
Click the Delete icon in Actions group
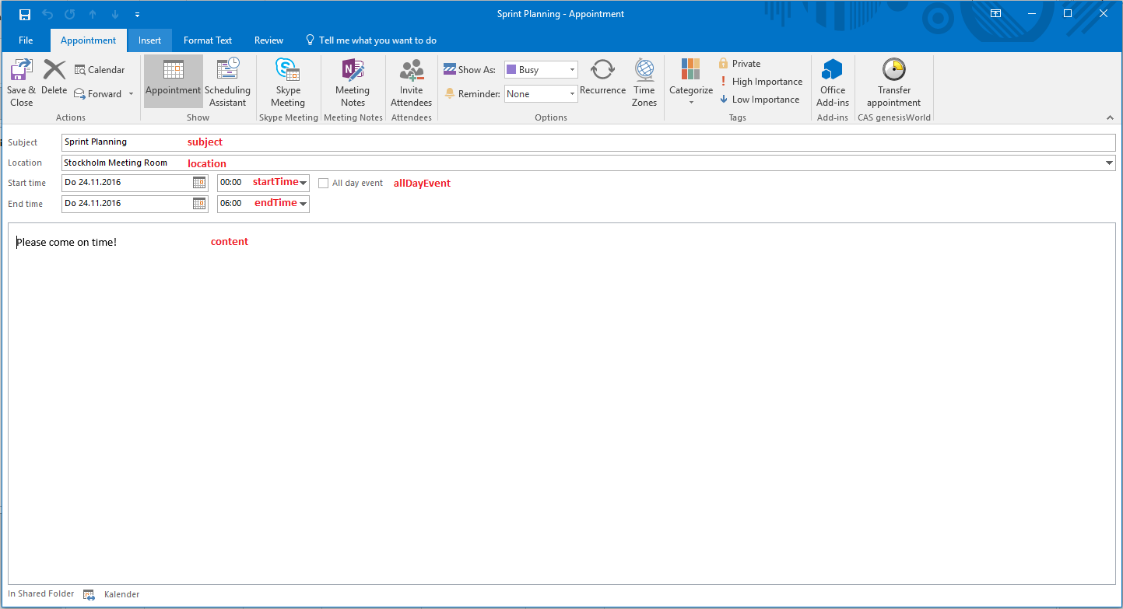(54, 78)
